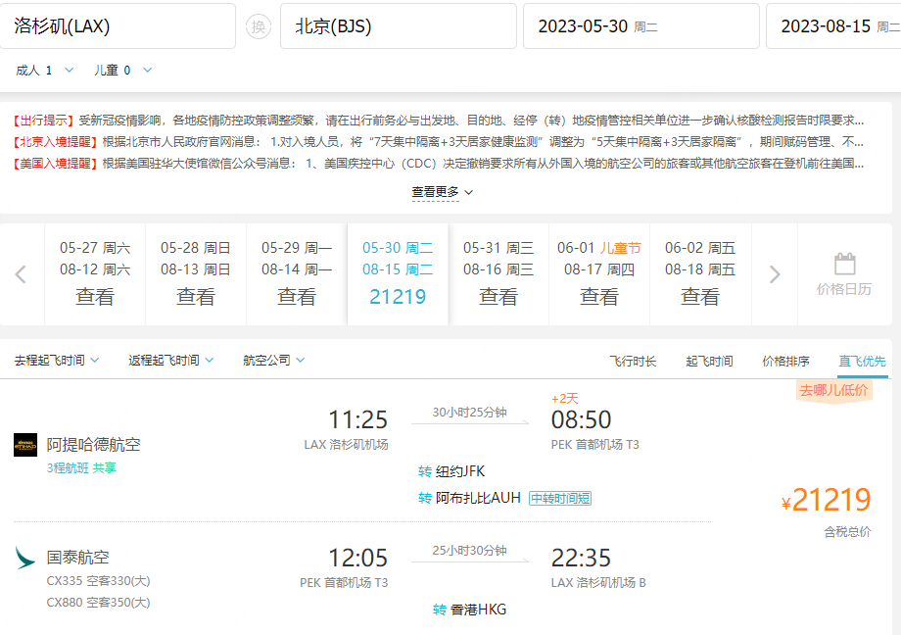
Task: Select the 05-30 周二 date with price 21219
Action: coord(398,274)
